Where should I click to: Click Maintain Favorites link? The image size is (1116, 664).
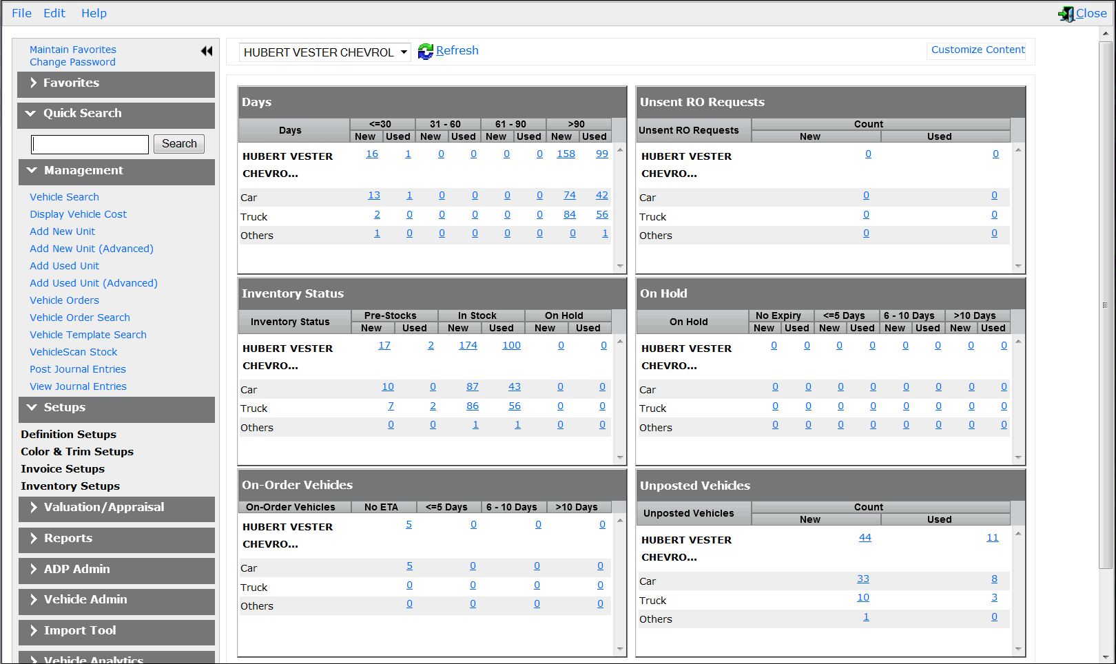[x=72, y=50]
